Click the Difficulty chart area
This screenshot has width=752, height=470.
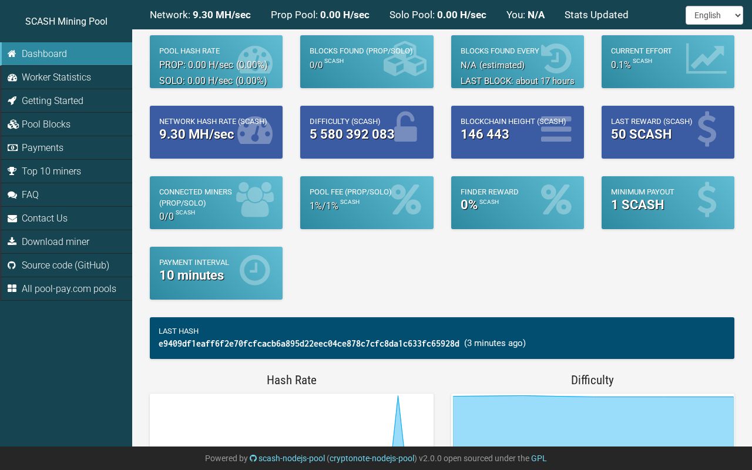(593, 420)
